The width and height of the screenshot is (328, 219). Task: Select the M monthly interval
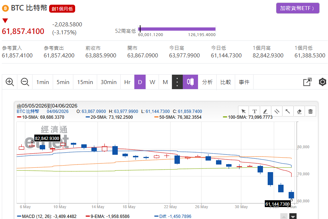click(x=165, y=82)
